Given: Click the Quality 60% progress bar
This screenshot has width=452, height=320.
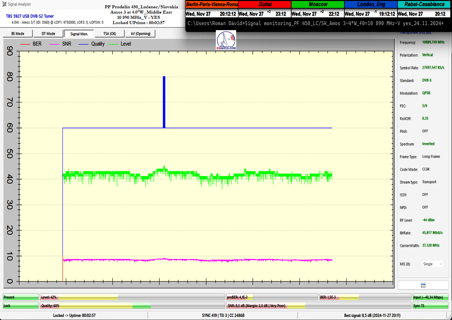Looking at the screenshot, I should 133,306.
